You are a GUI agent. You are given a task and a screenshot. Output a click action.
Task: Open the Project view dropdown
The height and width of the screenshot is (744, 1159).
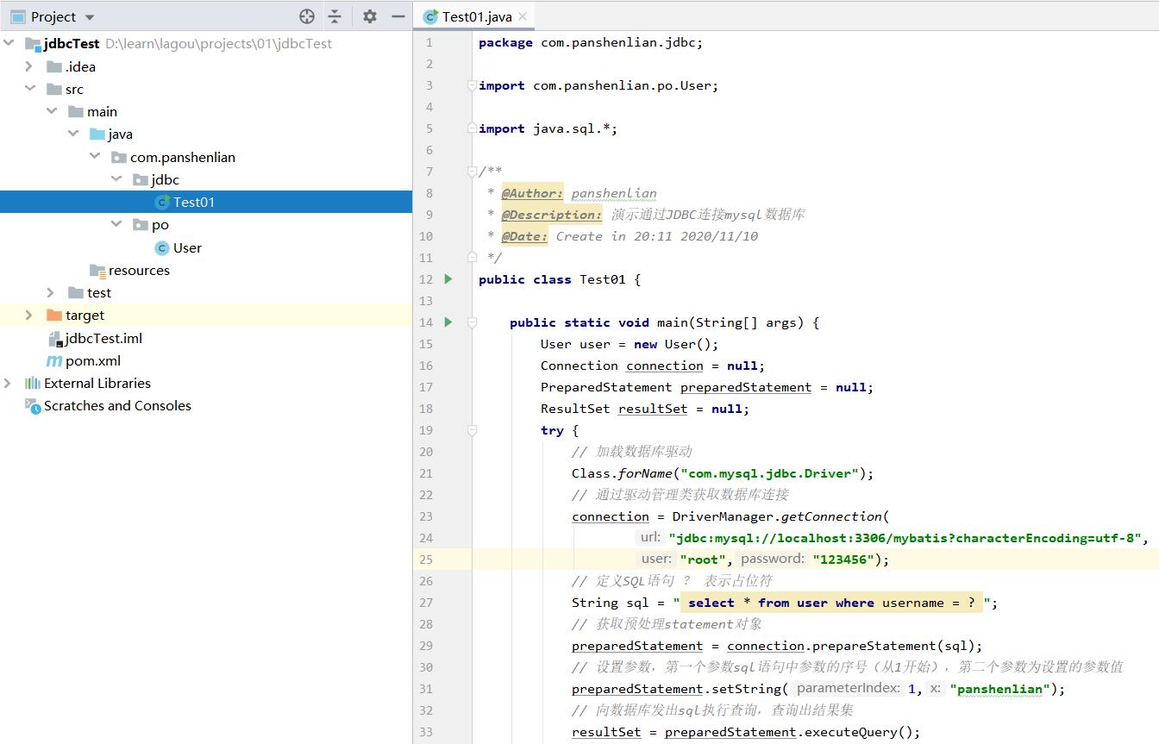[x=90, y=17]
